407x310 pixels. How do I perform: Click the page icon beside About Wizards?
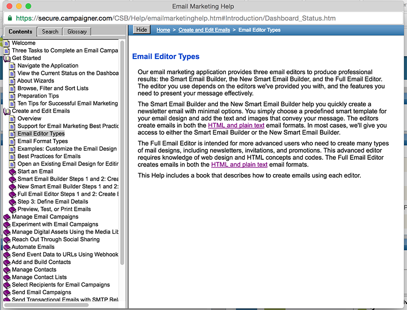click(x=12, y=81)
